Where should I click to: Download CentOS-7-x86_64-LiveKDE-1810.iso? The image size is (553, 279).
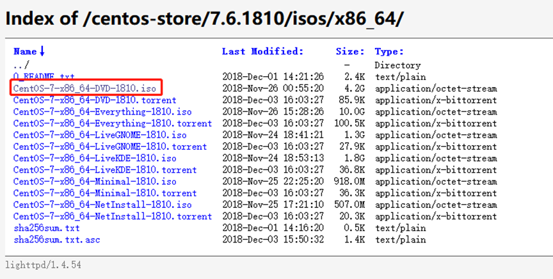point(95,158)
